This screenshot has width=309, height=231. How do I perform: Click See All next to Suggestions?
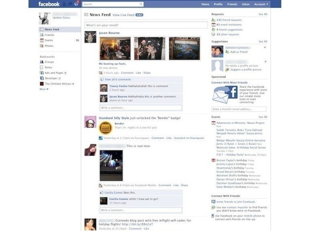click(263, 41)
